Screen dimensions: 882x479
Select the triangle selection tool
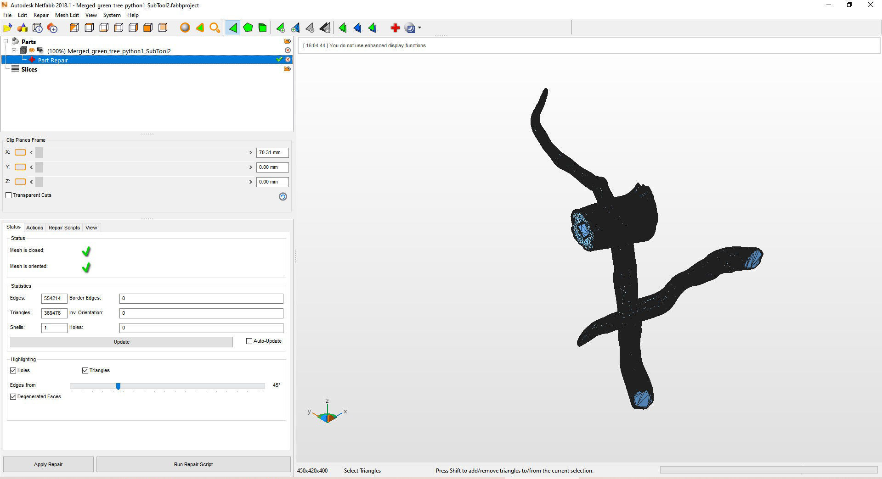233,28
